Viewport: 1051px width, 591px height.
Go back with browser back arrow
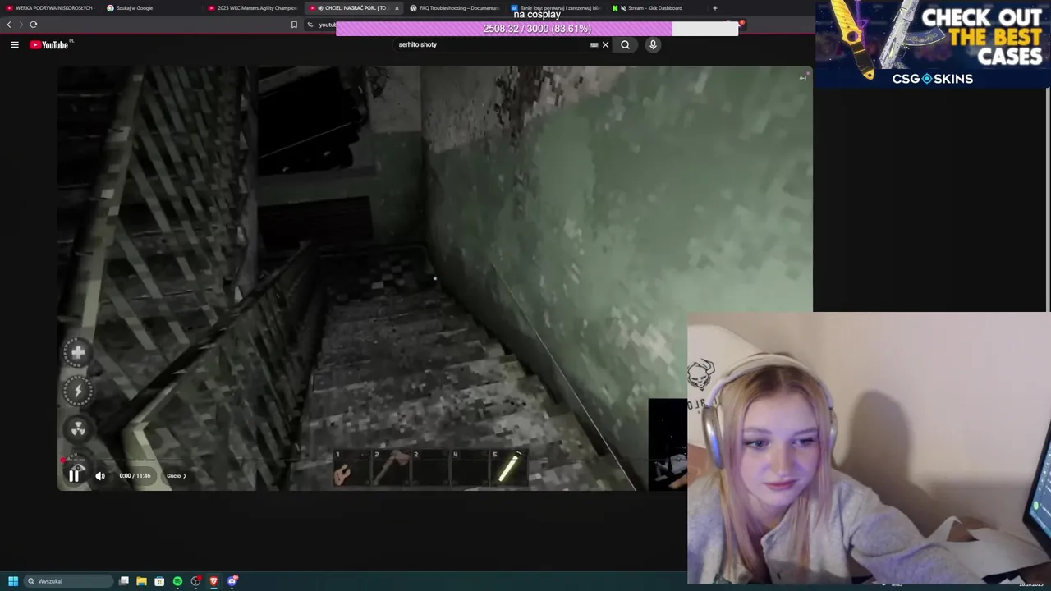point(9,25)
